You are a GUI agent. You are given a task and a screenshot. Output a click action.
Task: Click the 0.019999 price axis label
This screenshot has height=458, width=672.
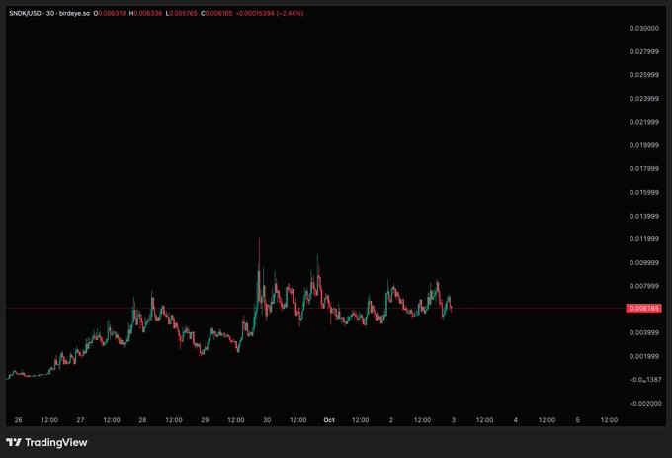point(644,145)
